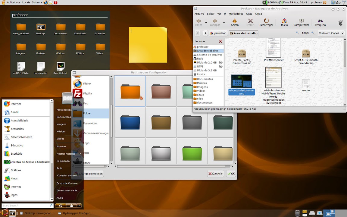Click the professor path button
This screenshot has width=347, height=217.
pyautogui.click(x=218, y=33)
